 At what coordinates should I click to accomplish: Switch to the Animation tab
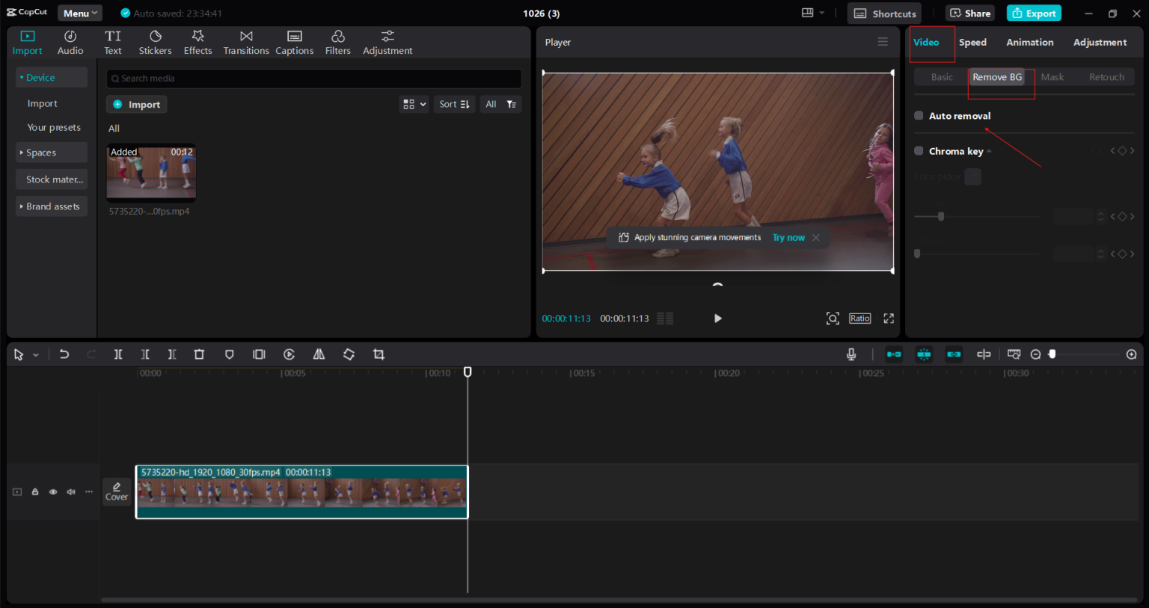pos(1029,42)
